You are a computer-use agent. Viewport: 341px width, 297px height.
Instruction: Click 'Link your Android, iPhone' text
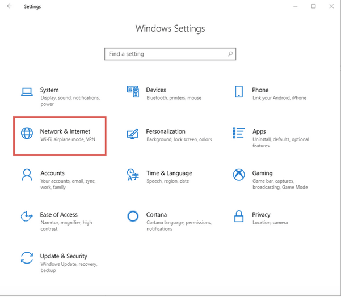pyautogui.click(x=280, y=98)
